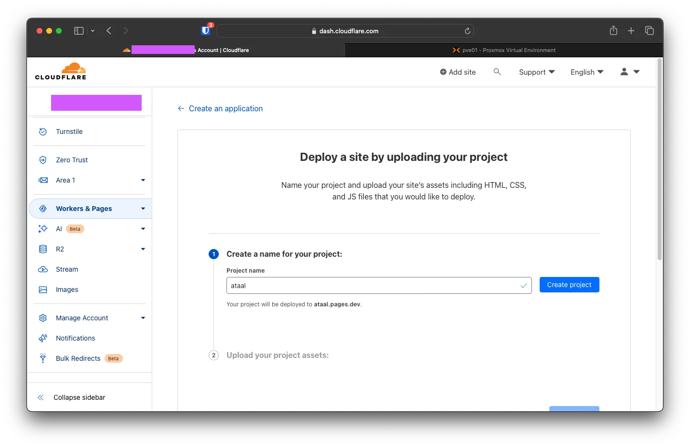
Task: Open the user account dropdown
Action: (630, 72)
